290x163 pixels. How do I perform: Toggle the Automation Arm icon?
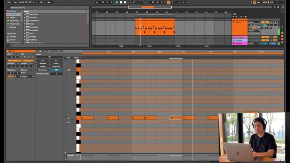[x=134, y=2]
